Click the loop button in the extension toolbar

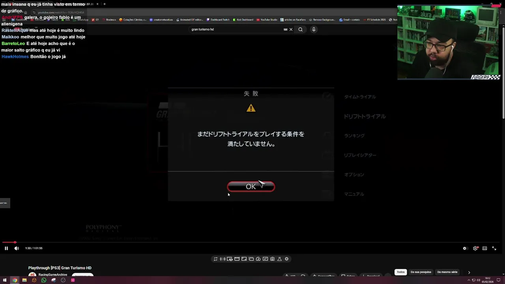click(215, 259)
